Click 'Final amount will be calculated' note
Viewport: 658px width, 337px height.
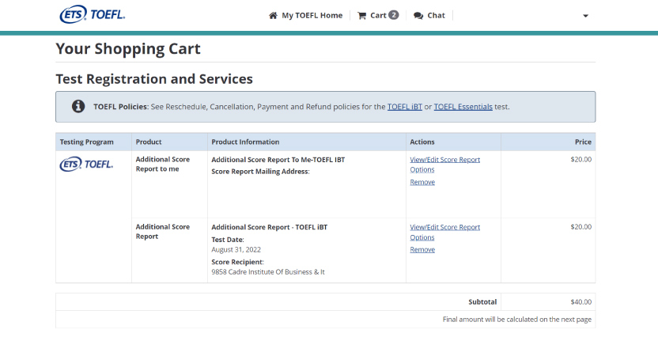[x=517, y=320]
